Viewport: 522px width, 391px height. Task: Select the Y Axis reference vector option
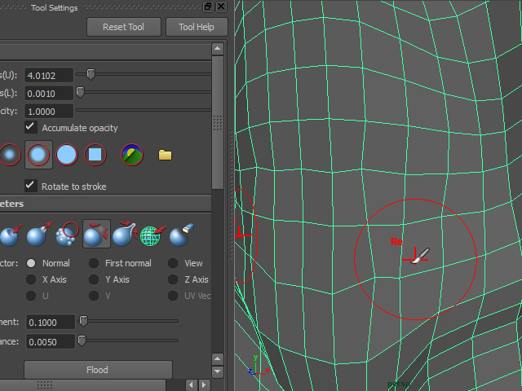[95, 279]
